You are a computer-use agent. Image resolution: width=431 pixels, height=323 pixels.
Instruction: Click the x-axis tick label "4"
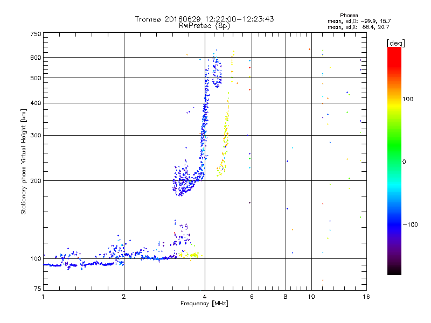[205, 297]
